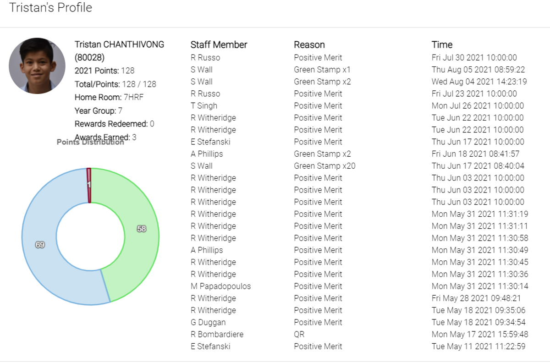Click the red 1-point chart slice
Screen dimensions: 550x363
click(89, 185)
